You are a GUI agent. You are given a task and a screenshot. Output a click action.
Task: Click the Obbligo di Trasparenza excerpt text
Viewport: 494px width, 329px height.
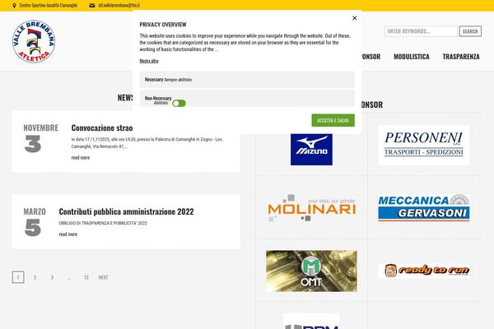[x=103, y=223]
